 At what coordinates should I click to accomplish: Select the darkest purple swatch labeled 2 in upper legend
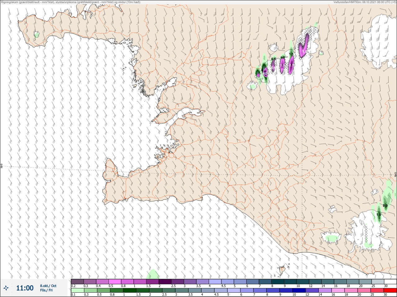tap(165, 281)
